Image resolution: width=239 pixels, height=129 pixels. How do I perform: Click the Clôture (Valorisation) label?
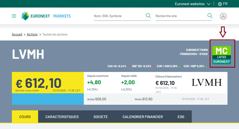pyautogui.click(x=168, y=77)
